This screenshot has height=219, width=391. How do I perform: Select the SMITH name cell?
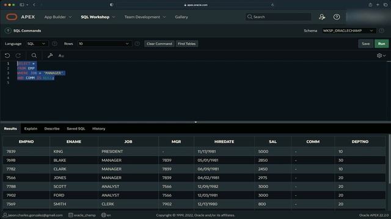coord(74,204)
